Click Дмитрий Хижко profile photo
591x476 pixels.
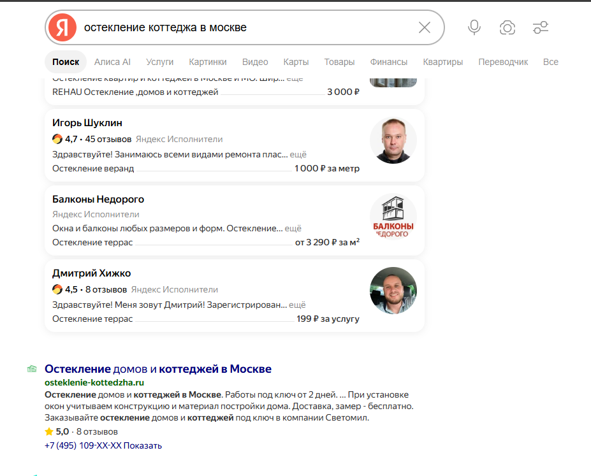393,291
